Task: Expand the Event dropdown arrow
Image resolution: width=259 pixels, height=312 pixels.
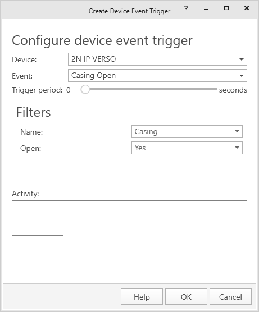Action: click(242, 76)
